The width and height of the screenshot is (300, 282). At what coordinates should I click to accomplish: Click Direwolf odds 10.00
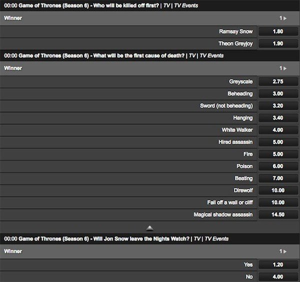pyautogui.click(x=278, y=190)
